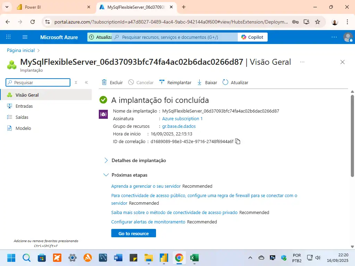Open Word from the taskbar
The width and height of the screenshot is (355, 266).
(118, 258)
